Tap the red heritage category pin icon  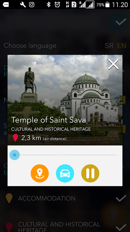coord(9,227)
